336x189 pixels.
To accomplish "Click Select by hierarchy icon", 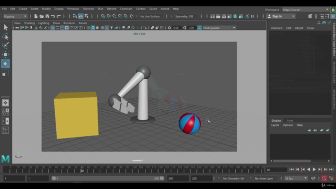I will 75,16.
